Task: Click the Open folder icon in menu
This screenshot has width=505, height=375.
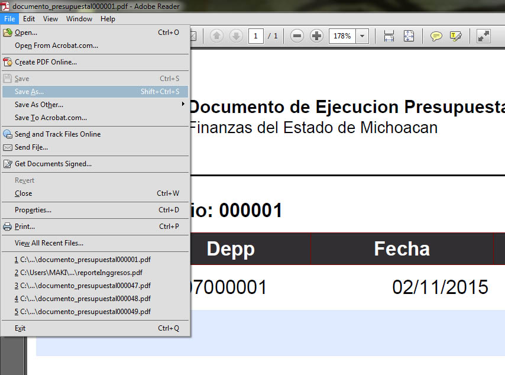Action: click(8, 32)
